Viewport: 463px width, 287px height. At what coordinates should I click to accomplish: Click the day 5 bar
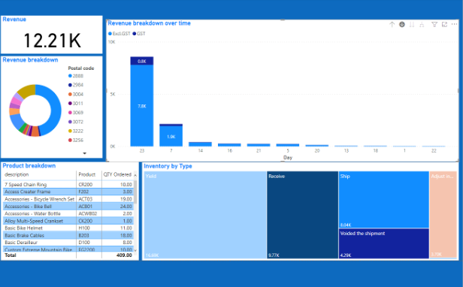click(288, 145)
